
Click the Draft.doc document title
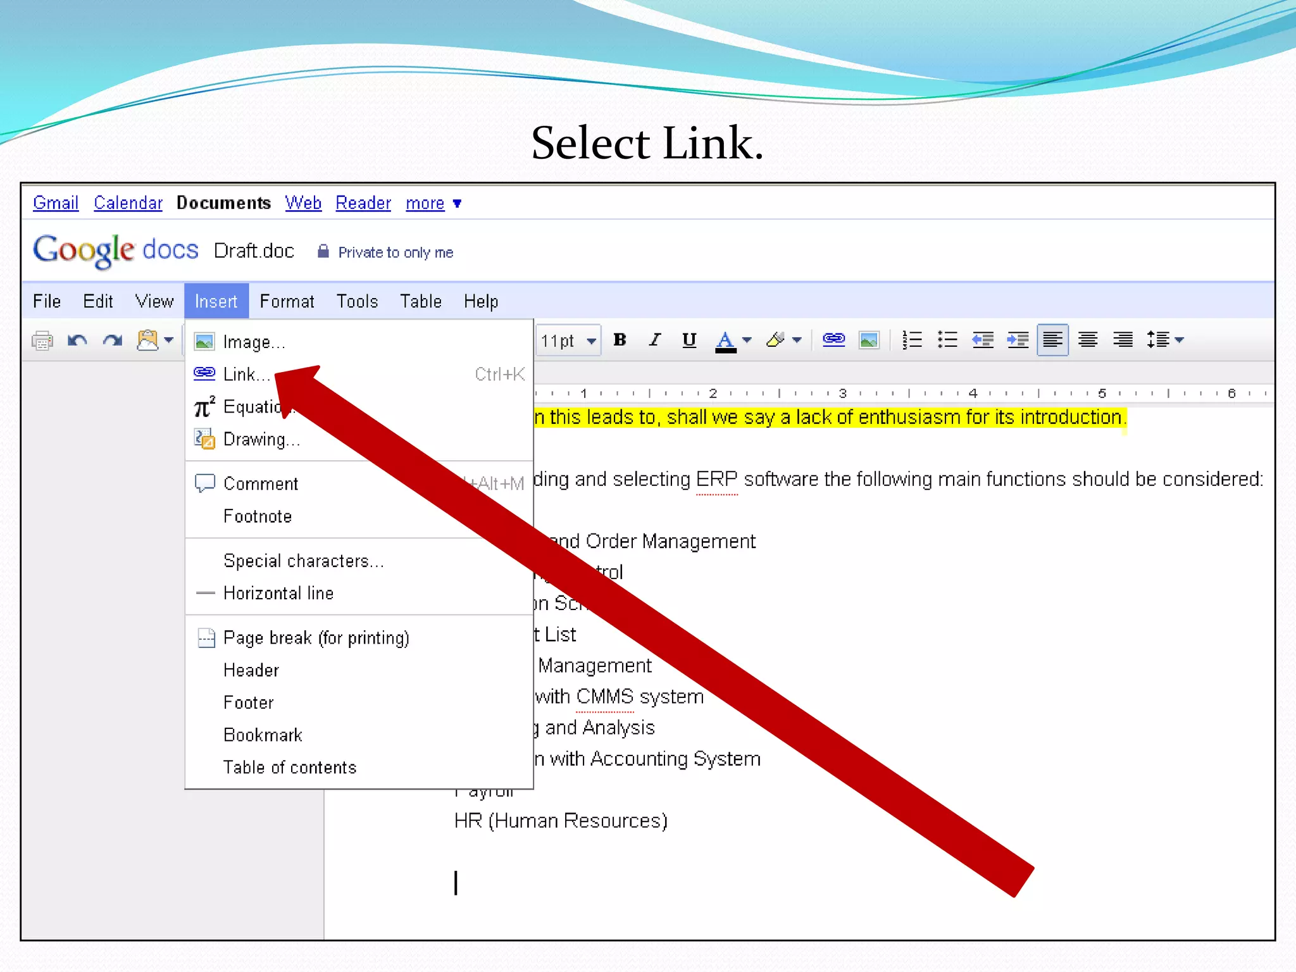coord(254,251)
